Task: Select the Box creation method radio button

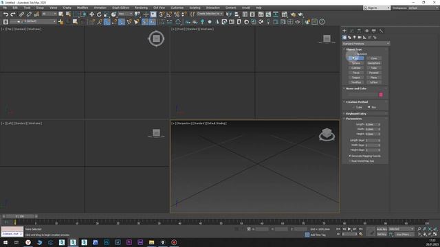Action: [x=369, y=107]
